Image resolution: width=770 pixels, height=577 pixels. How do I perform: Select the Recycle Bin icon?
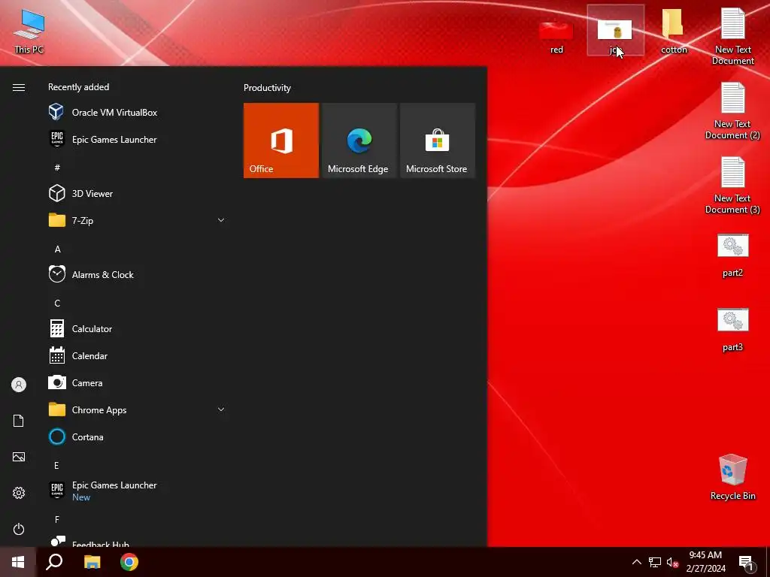[732, 477]
